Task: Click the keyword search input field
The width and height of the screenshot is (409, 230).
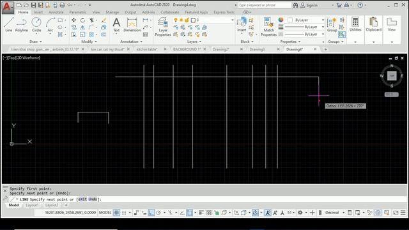Action: [x=265, y=5]
